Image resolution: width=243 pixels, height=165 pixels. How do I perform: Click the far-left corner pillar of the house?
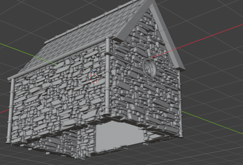coord(10,110)
